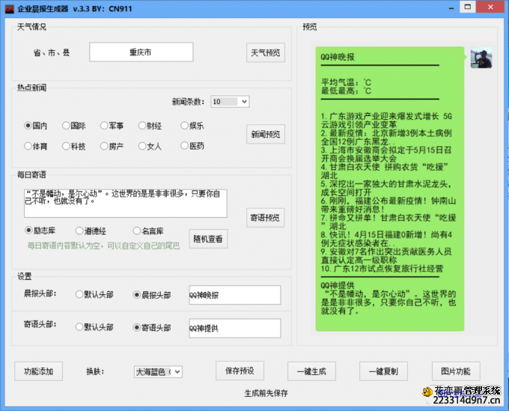Click the avatar thumbnail in preview

[481, 58]
